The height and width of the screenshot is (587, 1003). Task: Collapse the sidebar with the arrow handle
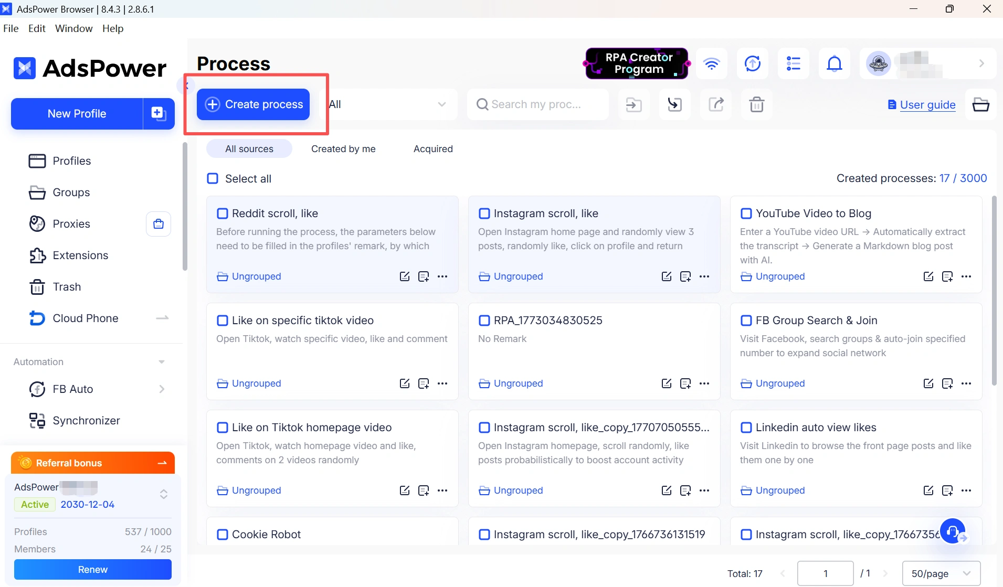coord(186,85)
